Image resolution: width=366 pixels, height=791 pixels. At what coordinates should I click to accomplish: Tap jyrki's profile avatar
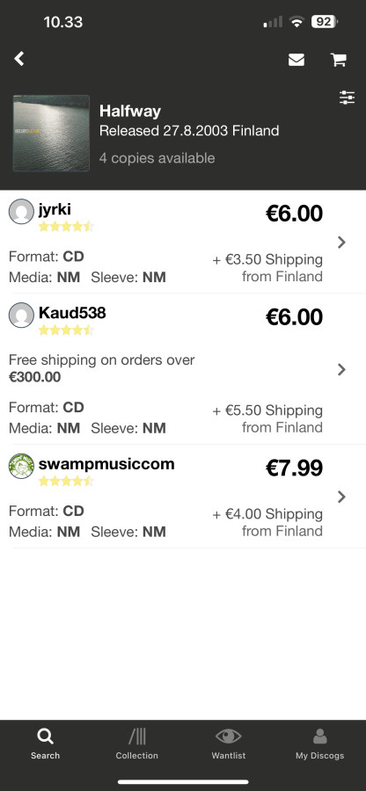pyautogui.click(x=21, y=211)
